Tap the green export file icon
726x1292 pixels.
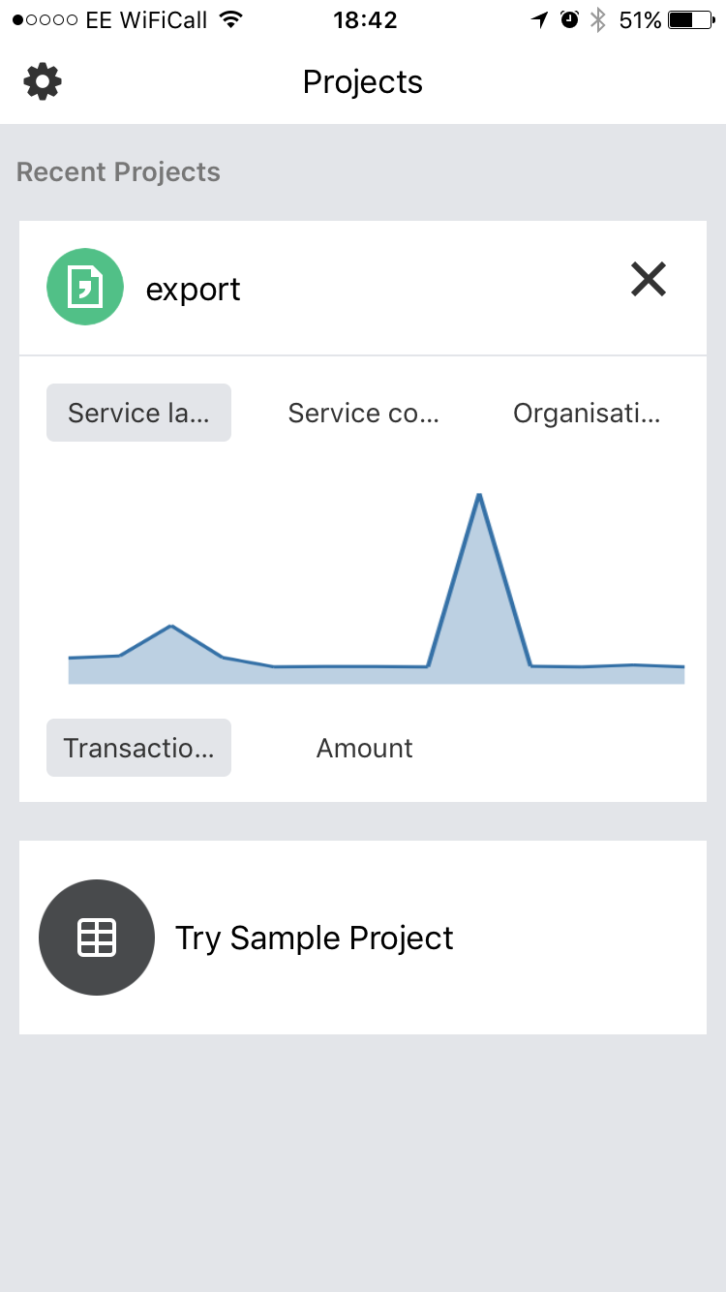point(85,287)
